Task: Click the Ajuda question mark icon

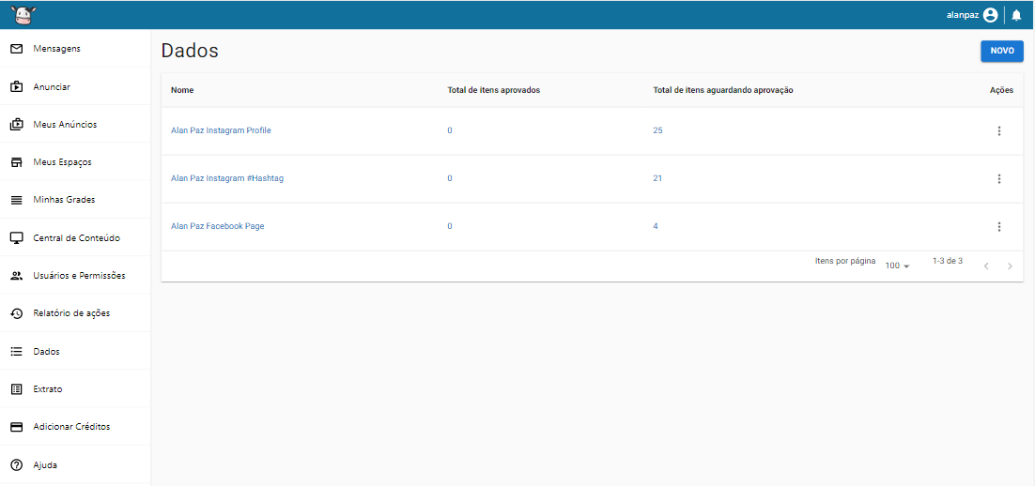Action: point(17,465)
